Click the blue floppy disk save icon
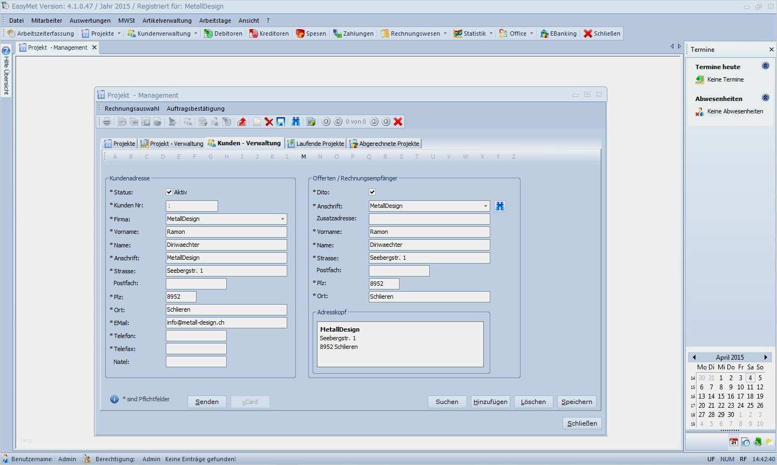Image resolution: width=777 pixels, height=465 pixels. pyautogui.click(x=281, y=122)
